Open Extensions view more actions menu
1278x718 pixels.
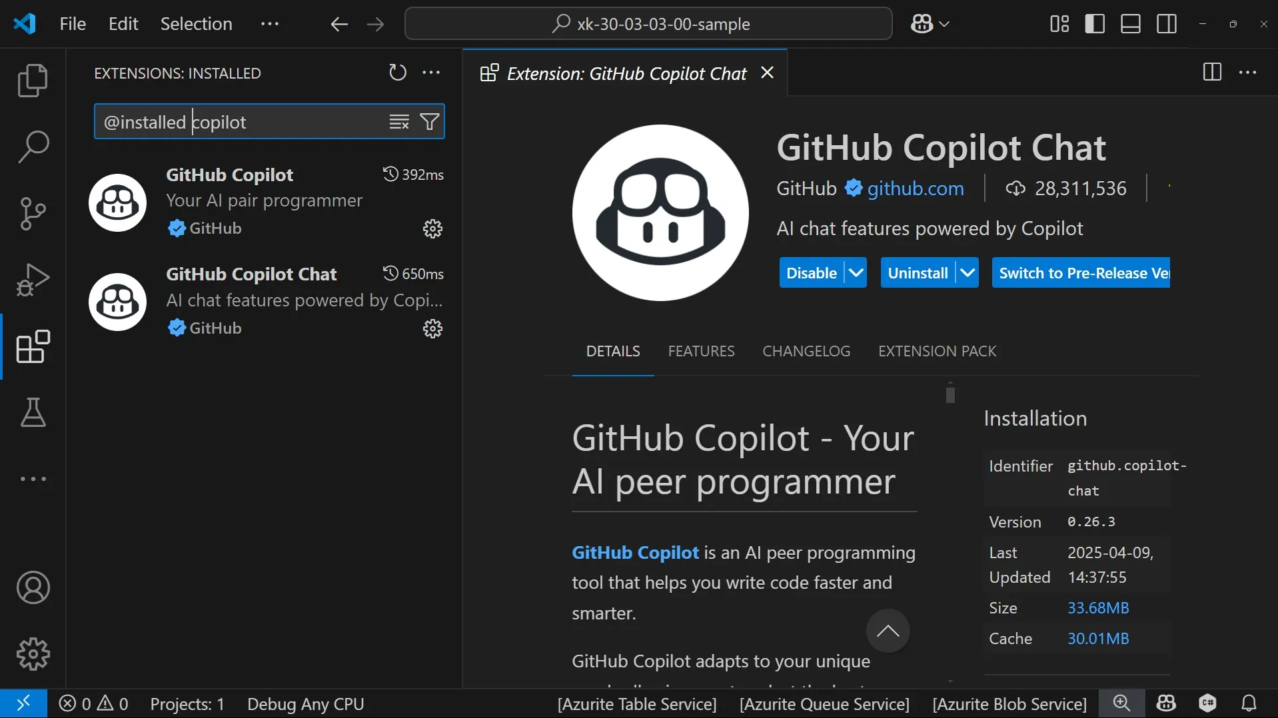pos(431,73)
